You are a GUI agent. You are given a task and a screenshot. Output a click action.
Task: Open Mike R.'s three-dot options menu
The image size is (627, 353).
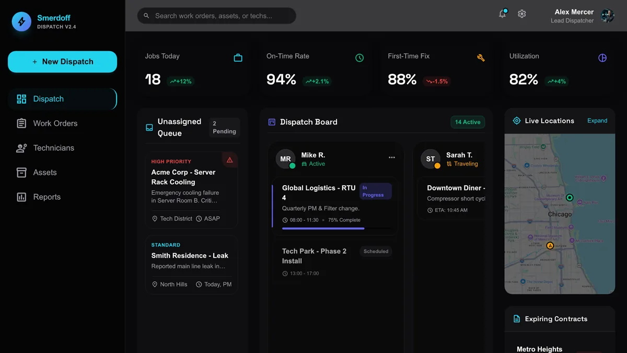click(x=392, y=157)
